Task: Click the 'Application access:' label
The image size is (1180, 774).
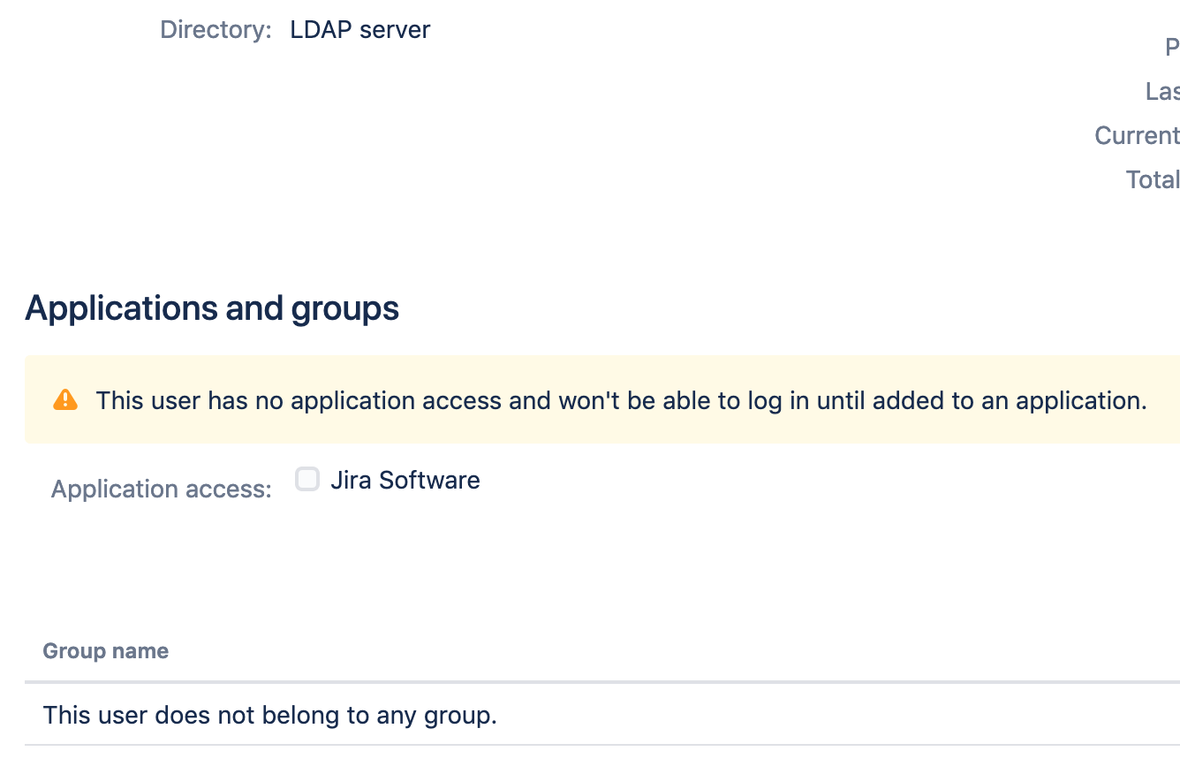Action: point(162,489)
